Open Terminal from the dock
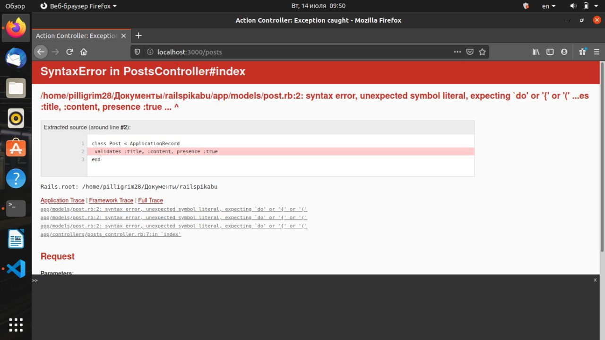The height and width of the screenshot is (340, 605). click(16, 208)
